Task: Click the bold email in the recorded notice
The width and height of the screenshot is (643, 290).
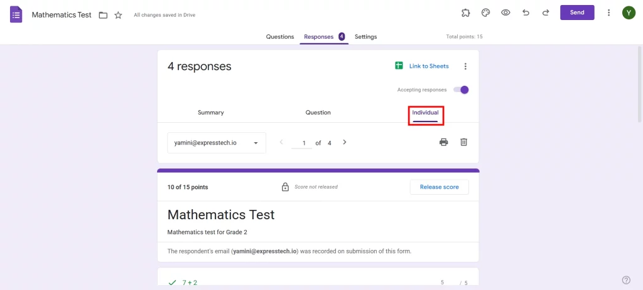Action: coord(264,251)
